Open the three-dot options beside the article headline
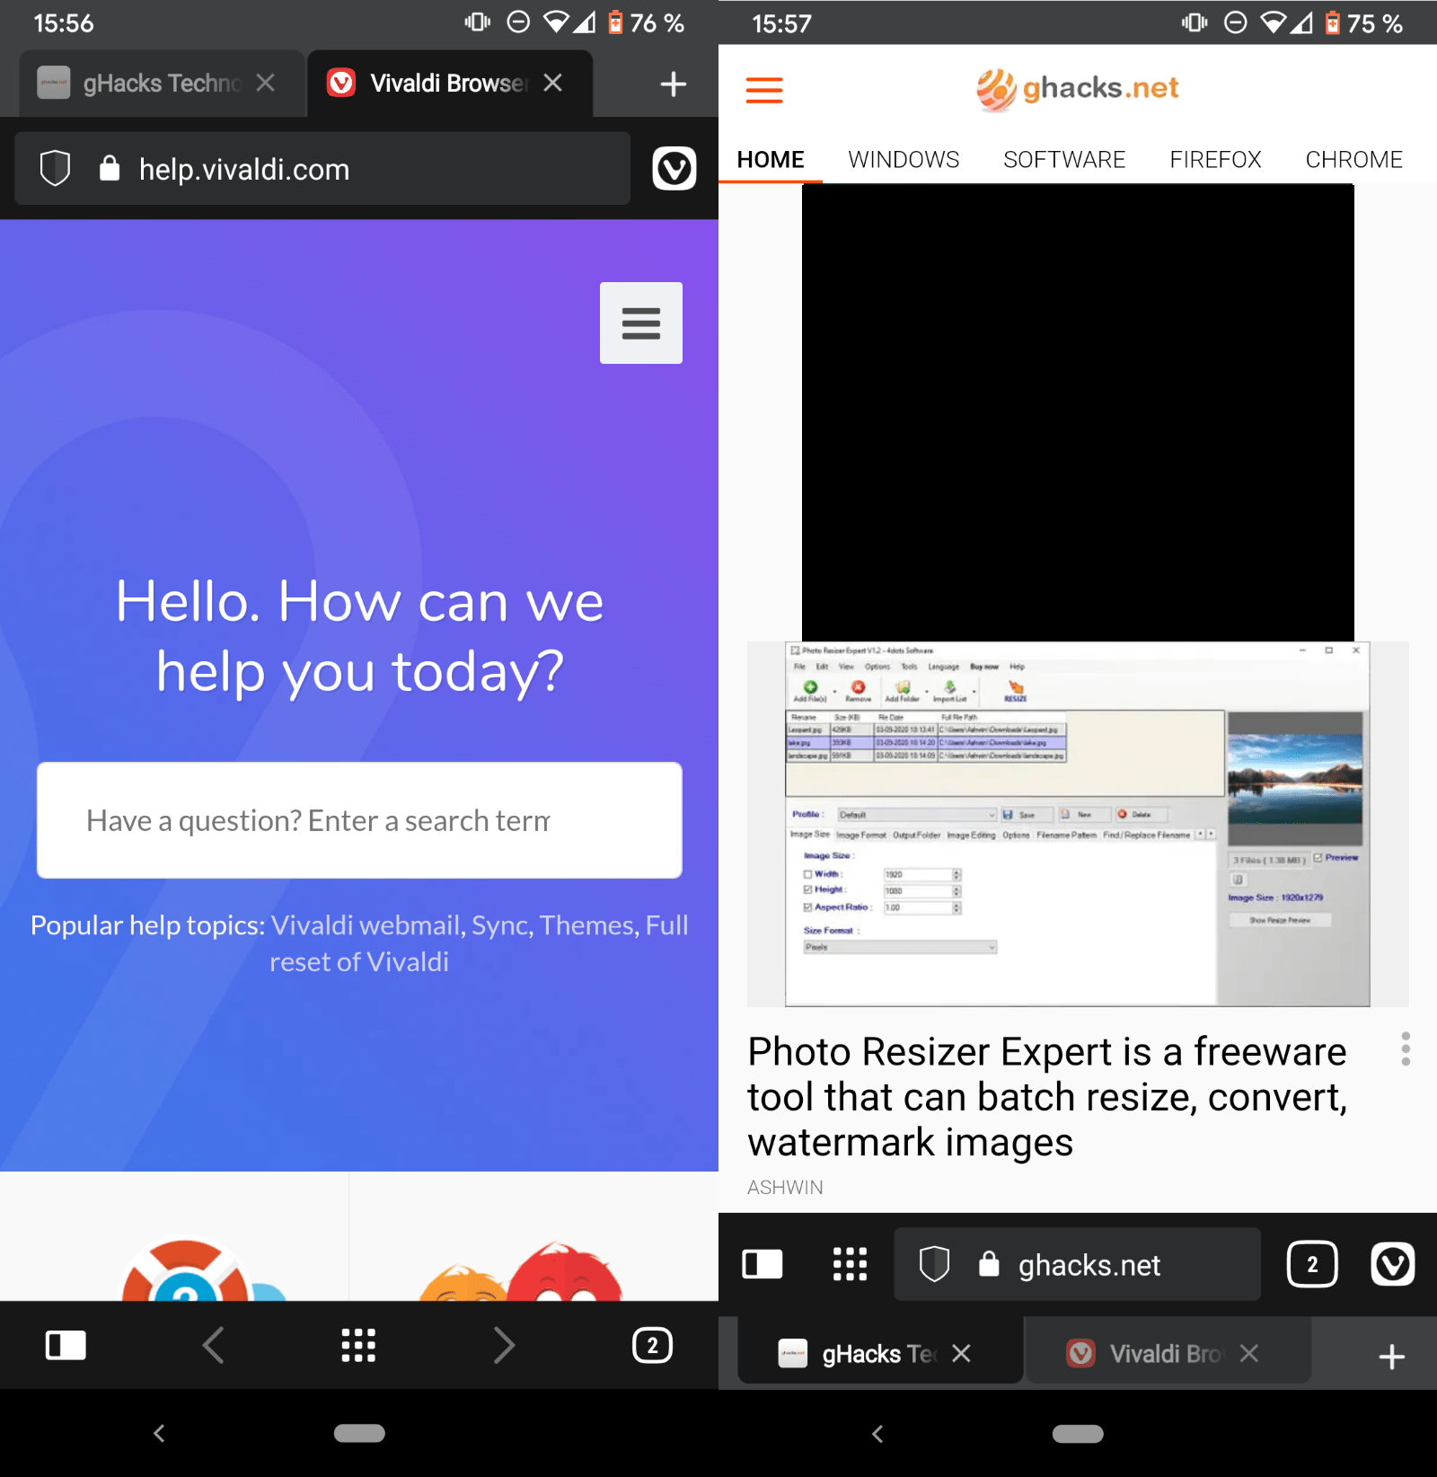 [x=1406, y=1049]
